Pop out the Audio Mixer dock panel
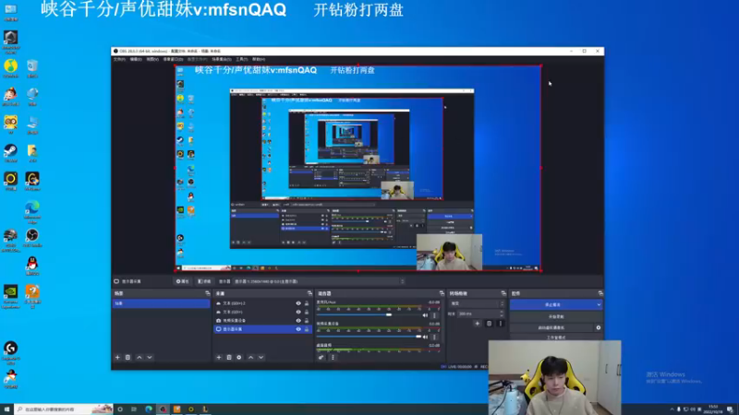The height and width of the screenshot is (415, 739). pos(442,293)
